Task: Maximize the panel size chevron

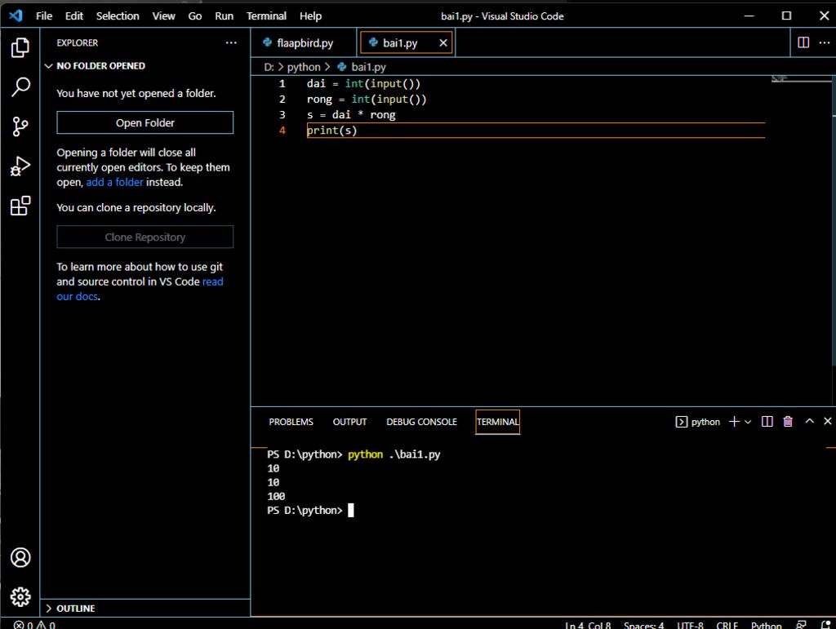Action: click(x=809, y=421)
